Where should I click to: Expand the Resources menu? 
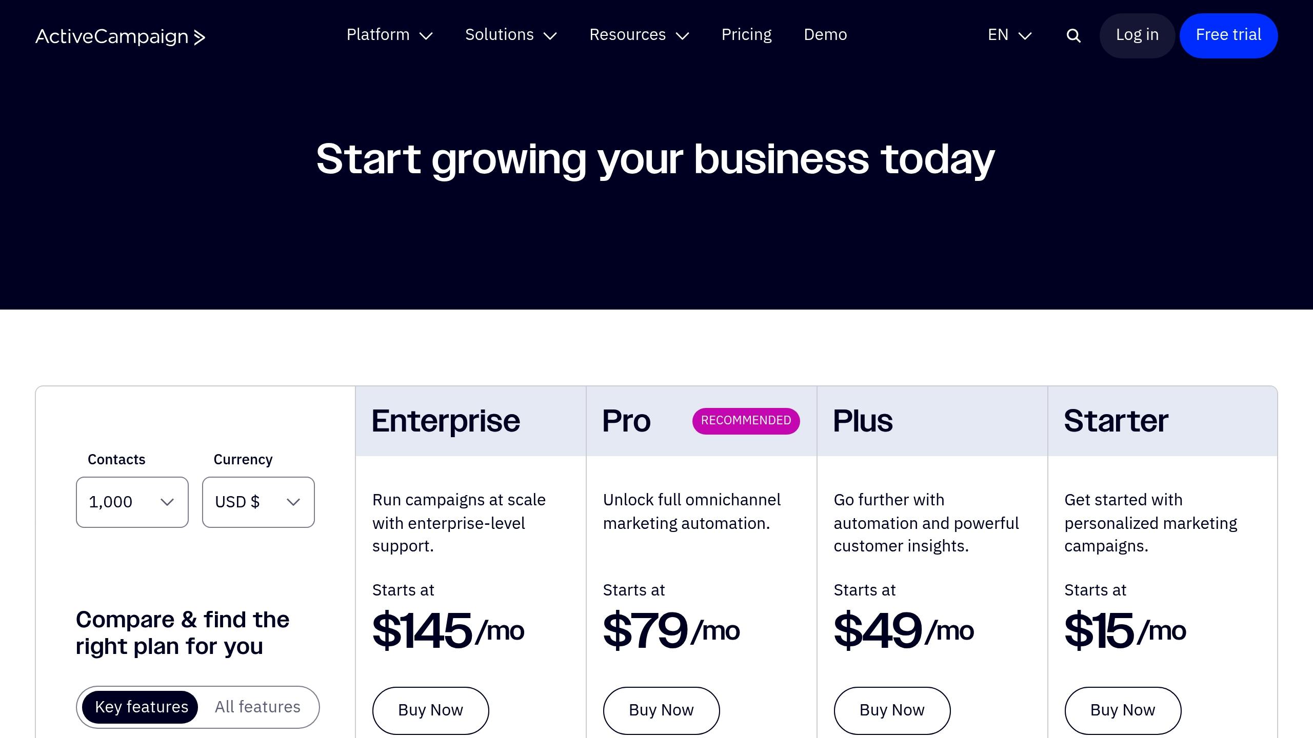click(639, 35)
